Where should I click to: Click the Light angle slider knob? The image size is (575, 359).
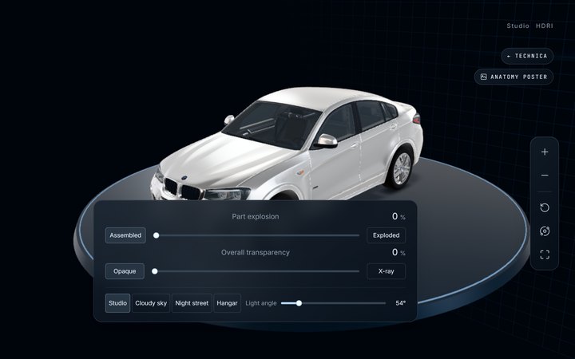point(299,303)
